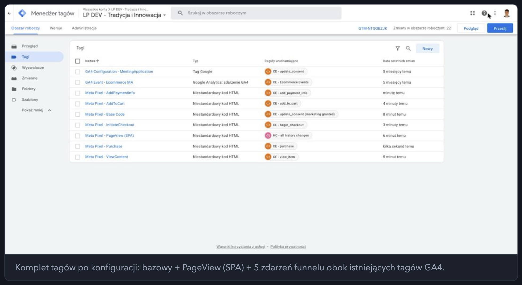Switch to the Obszar roboczy tab
Viewport: 522px width, 285px height.
26,28
